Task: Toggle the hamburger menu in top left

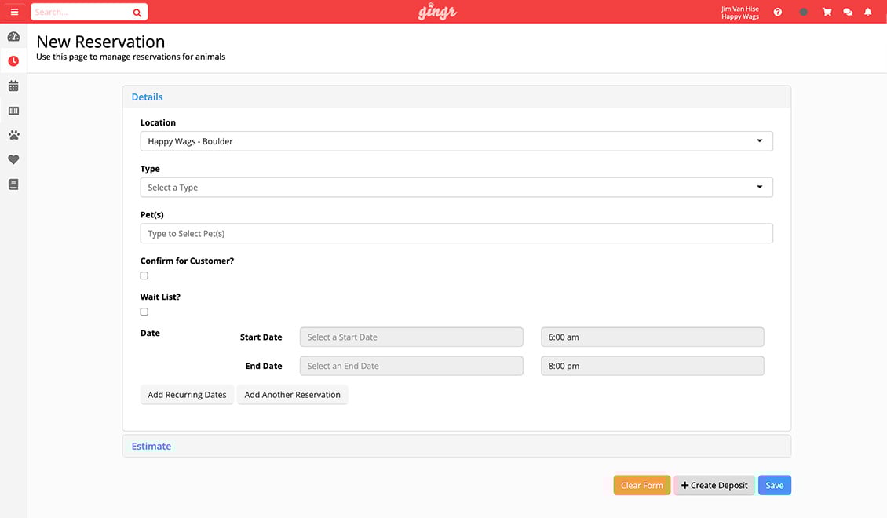Action: pyautogui.click(x=14, y=11)
